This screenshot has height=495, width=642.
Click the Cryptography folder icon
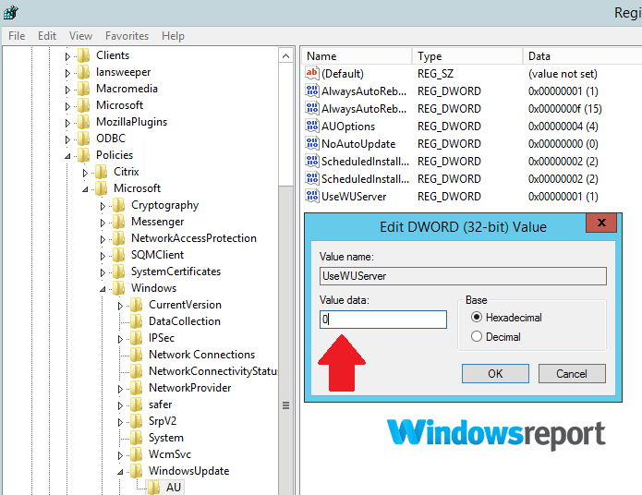pyautogui.click(x=119, y=205)
